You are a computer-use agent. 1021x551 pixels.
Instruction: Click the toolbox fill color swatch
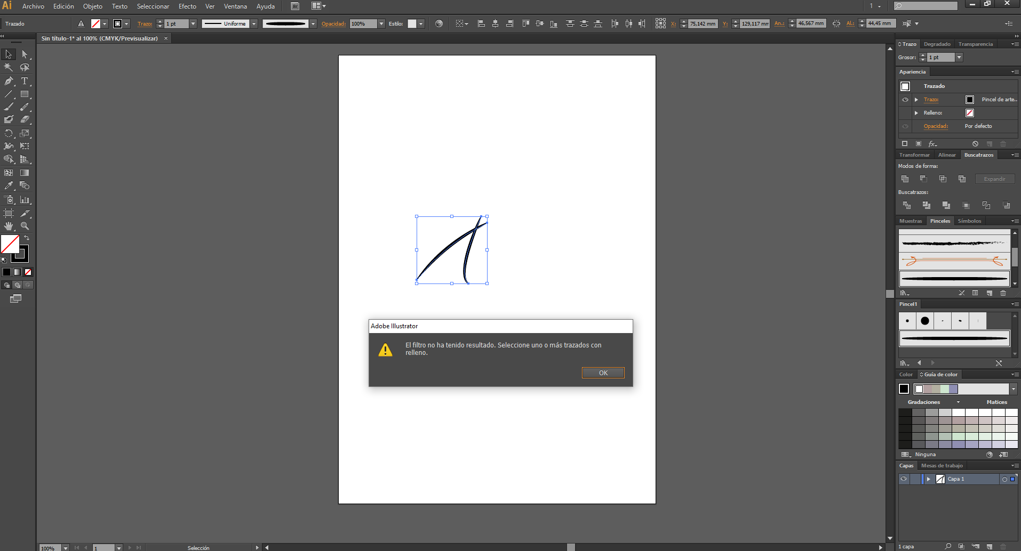pos(10,244)
